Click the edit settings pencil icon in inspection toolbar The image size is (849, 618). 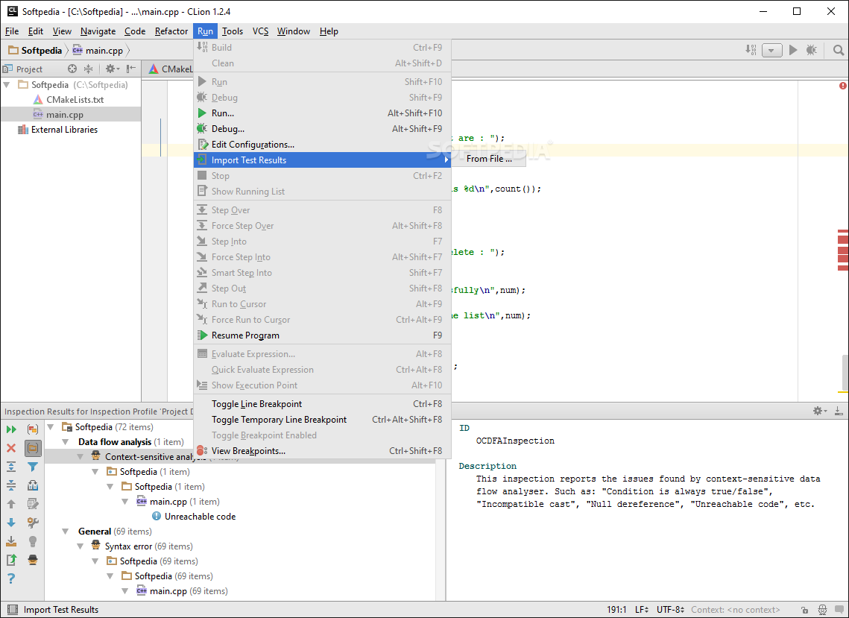tap(33, 504)
